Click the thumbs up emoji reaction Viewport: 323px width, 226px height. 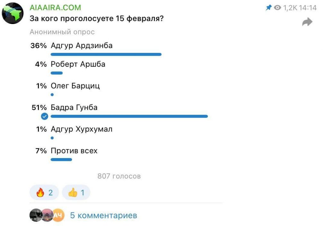coord(76,193)
